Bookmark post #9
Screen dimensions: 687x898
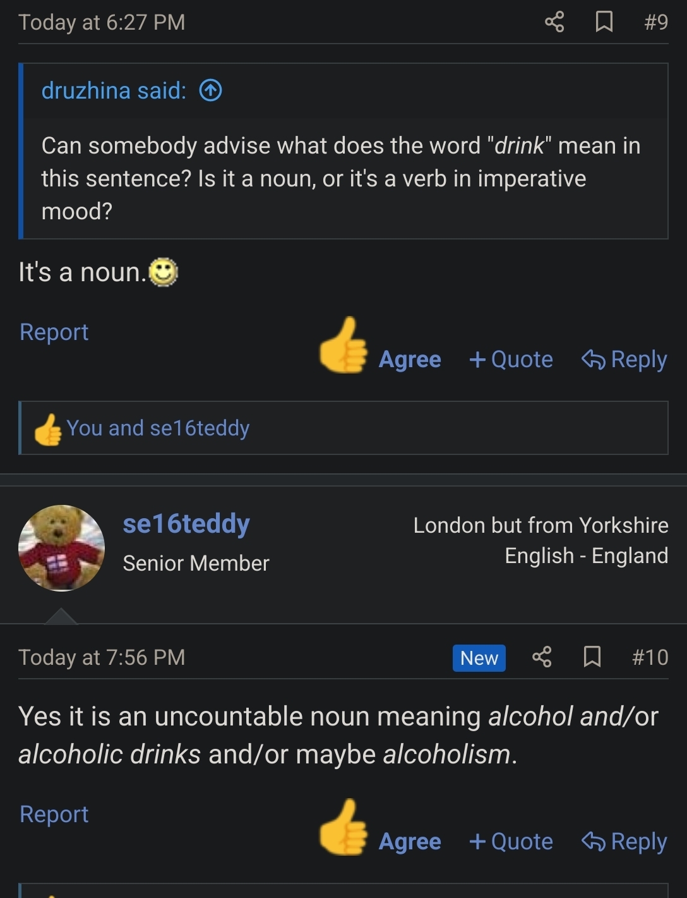tap(604, 22)
